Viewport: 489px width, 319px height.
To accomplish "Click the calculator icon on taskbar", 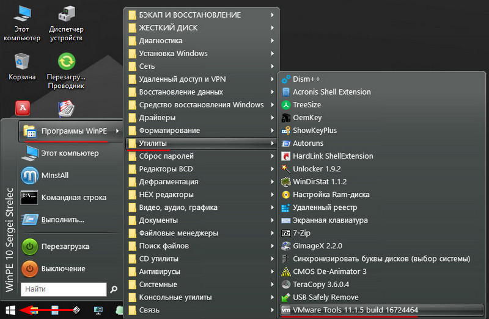I will 55,310.
